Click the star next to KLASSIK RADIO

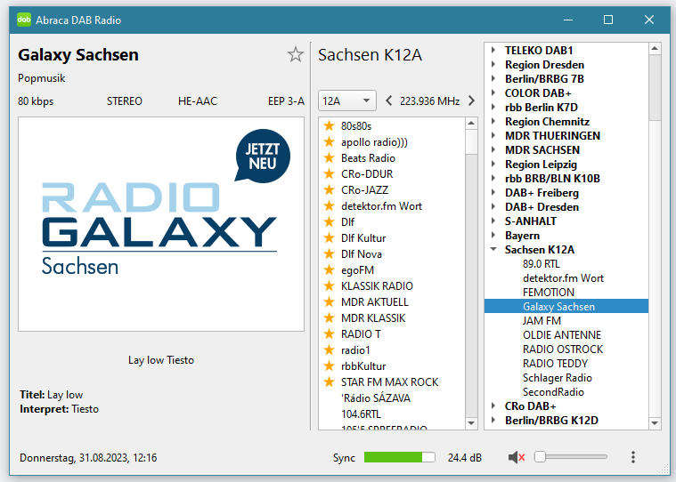[329, 286]
